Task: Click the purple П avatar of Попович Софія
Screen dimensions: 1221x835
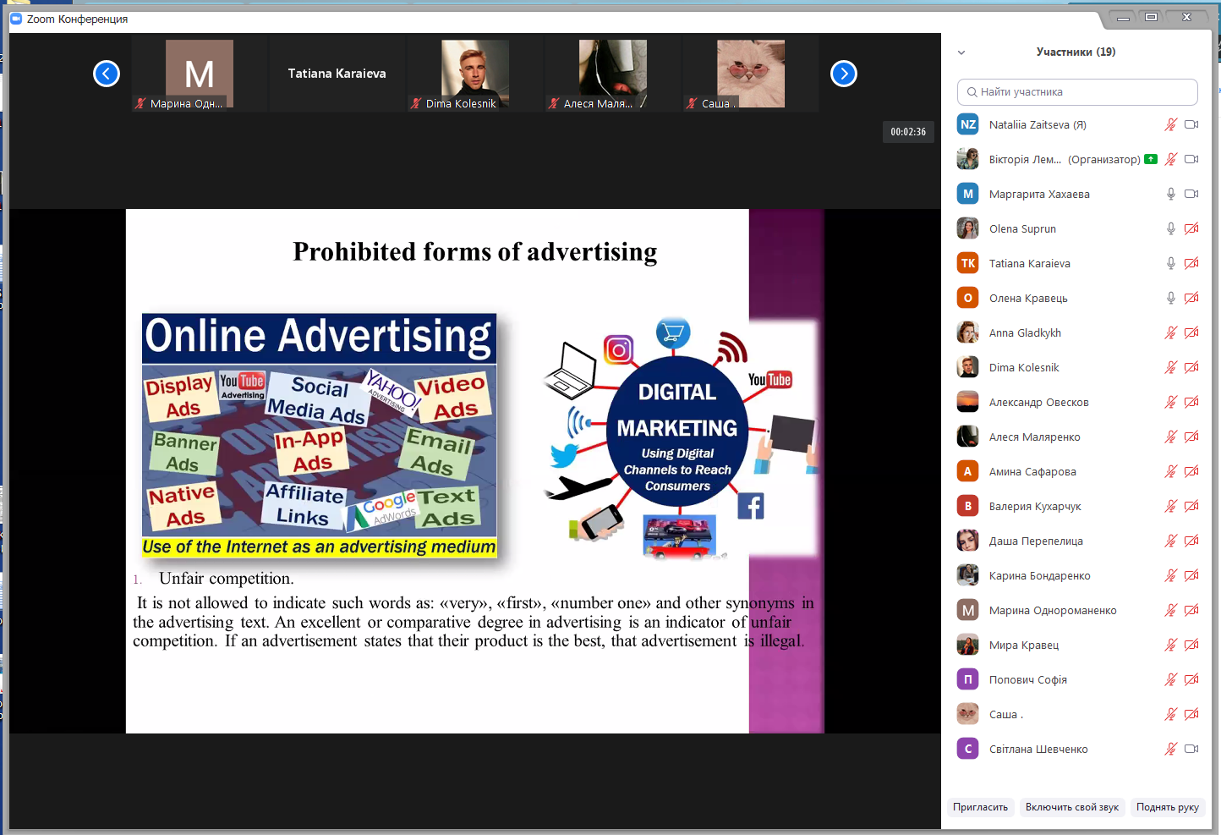Action: pyautogui.click(x=968, y=679)
